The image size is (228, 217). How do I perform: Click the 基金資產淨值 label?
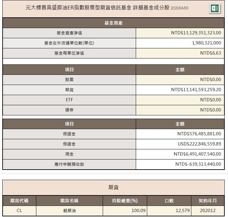[69, 33]
